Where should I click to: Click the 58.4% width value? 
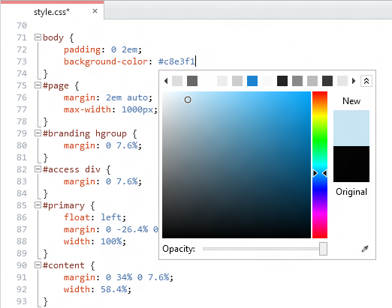point(113,289)
